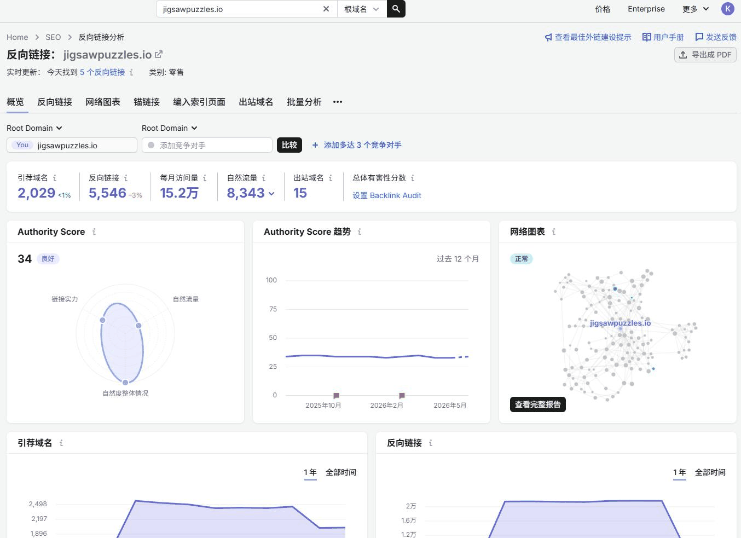Click the chat icon for 发送反馈
Image resolution: width=741 pixels, height=538 pixels.
click(699, 37)
